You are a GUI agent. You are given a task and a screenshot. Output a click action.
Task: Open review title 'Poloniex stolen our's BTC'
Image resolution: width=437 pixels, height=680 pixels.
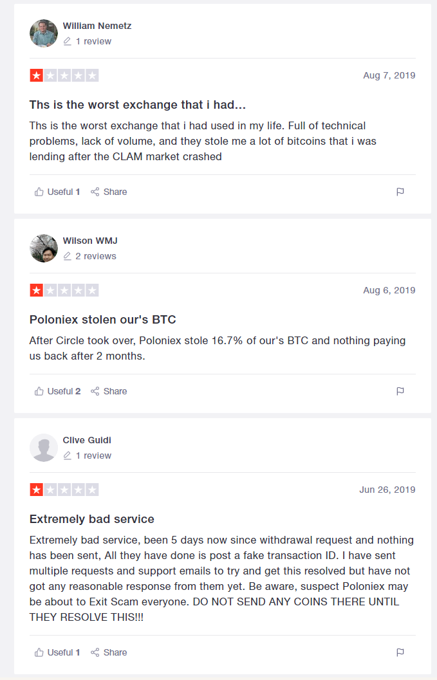coord(103,320)
